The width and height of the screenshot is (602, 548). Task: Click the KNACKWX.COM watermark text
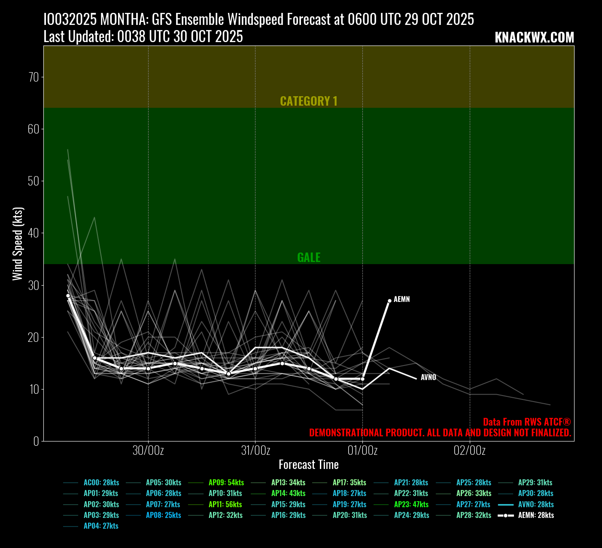534,37
